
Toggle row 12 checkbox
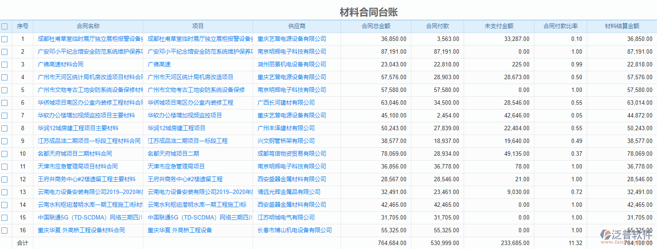pyautogui.click(x=4, y=179)
